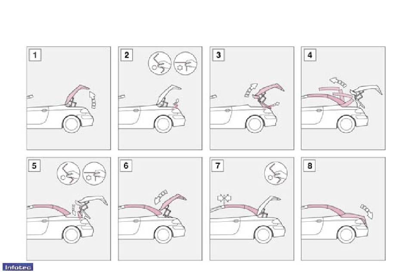409x272 pixels.
Task: Select step 6 number label
Action: 126,165
